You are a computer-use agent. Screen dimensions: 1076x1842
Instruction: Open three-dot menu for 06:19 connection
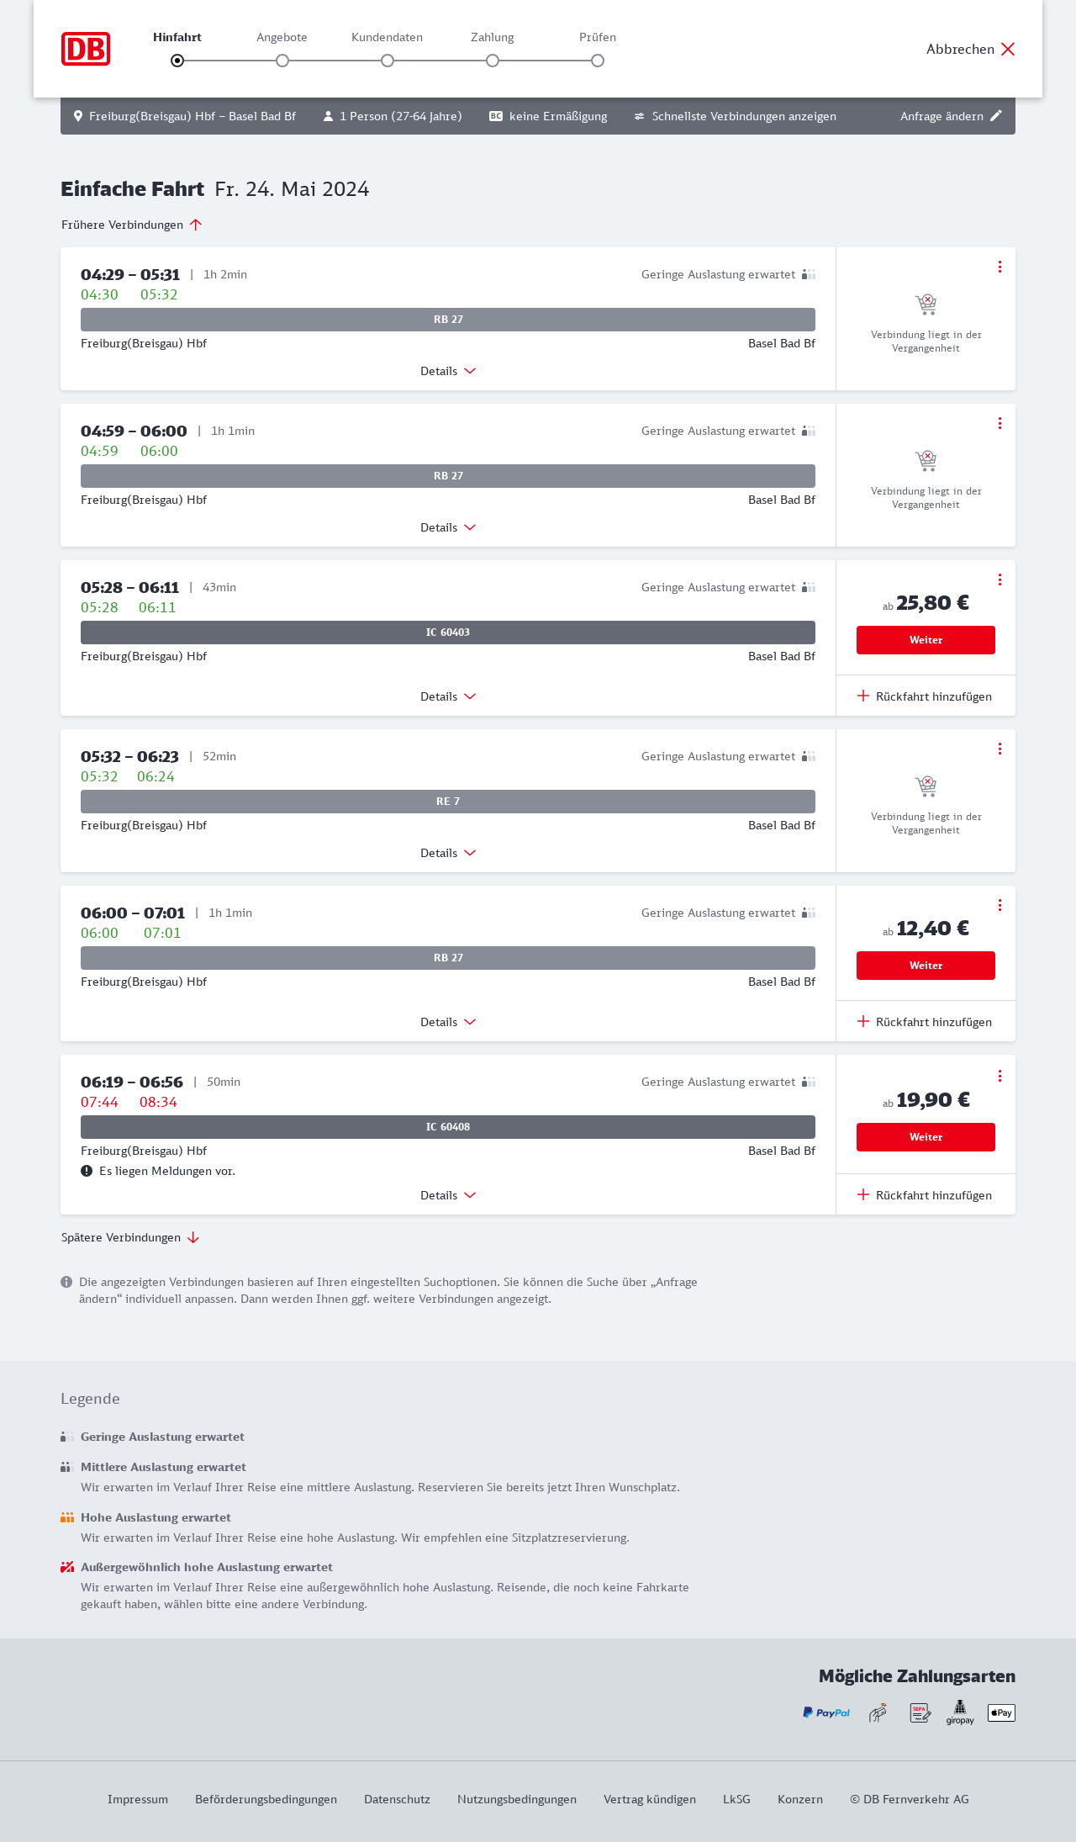(x=1000, y=1076)
